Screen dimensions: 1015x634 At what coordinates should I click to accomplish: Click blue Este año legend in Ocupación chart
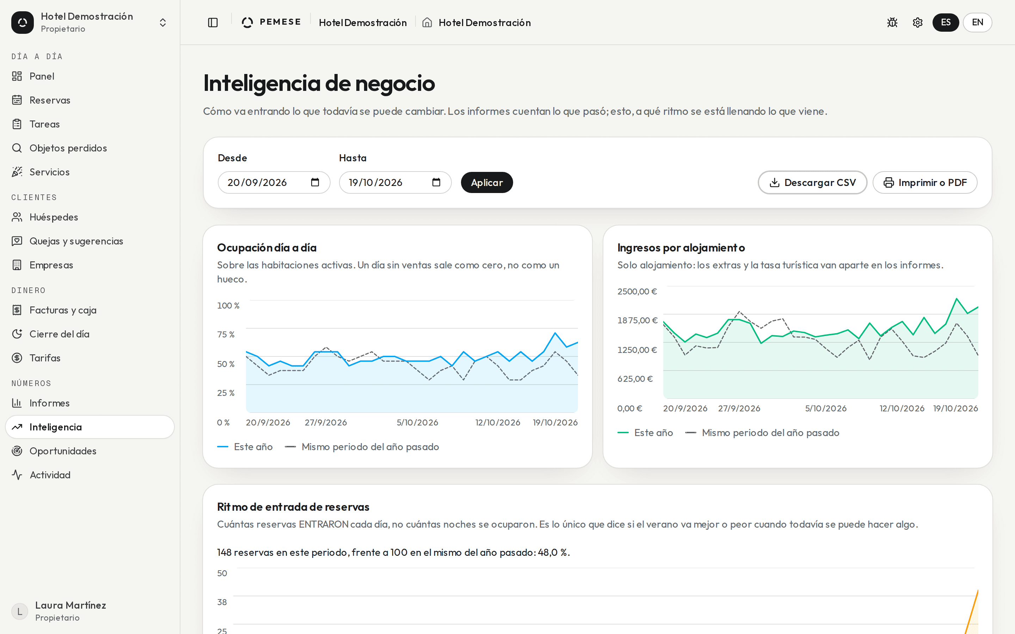point(245,447)
